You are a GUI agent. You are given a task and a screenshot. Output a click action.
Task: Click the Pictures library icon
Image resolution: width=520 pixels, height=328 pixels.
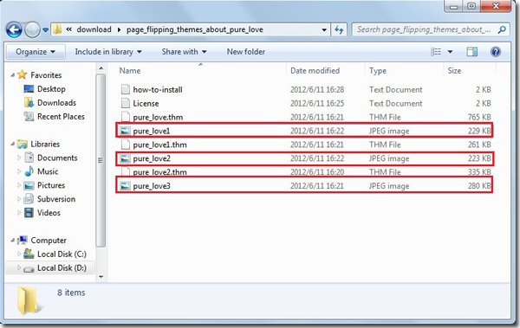tap(29, 185)
